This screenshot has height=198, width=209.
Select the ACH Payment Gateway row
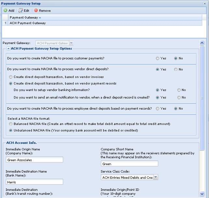click(x=28, y=23)
